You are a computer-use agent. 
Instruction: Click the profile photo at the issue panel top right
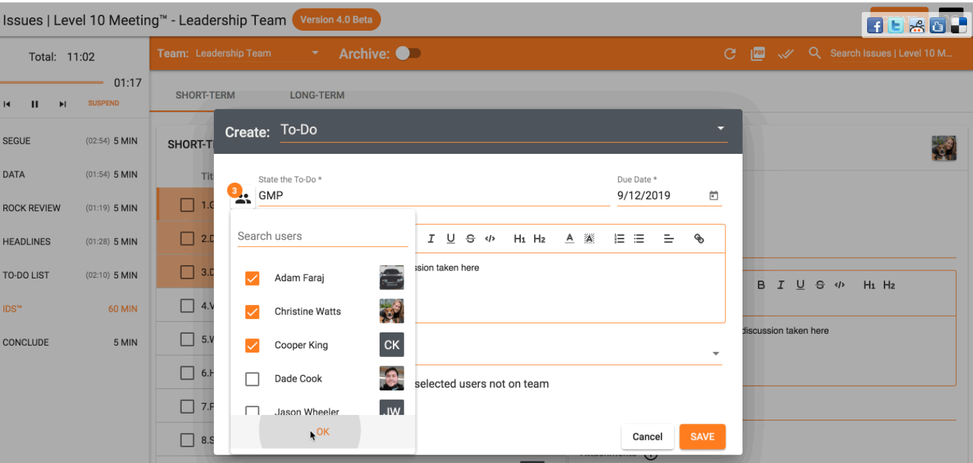point(944,149)
